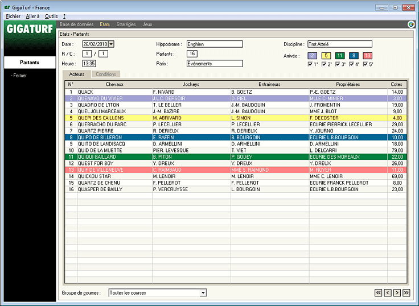Go to the previous race button
The width and height of the screenshot is (419, 306).
coord(388,293)
